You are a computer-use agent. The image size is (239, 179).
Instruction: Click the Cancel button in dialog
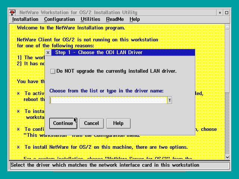[x=91, y=123]
